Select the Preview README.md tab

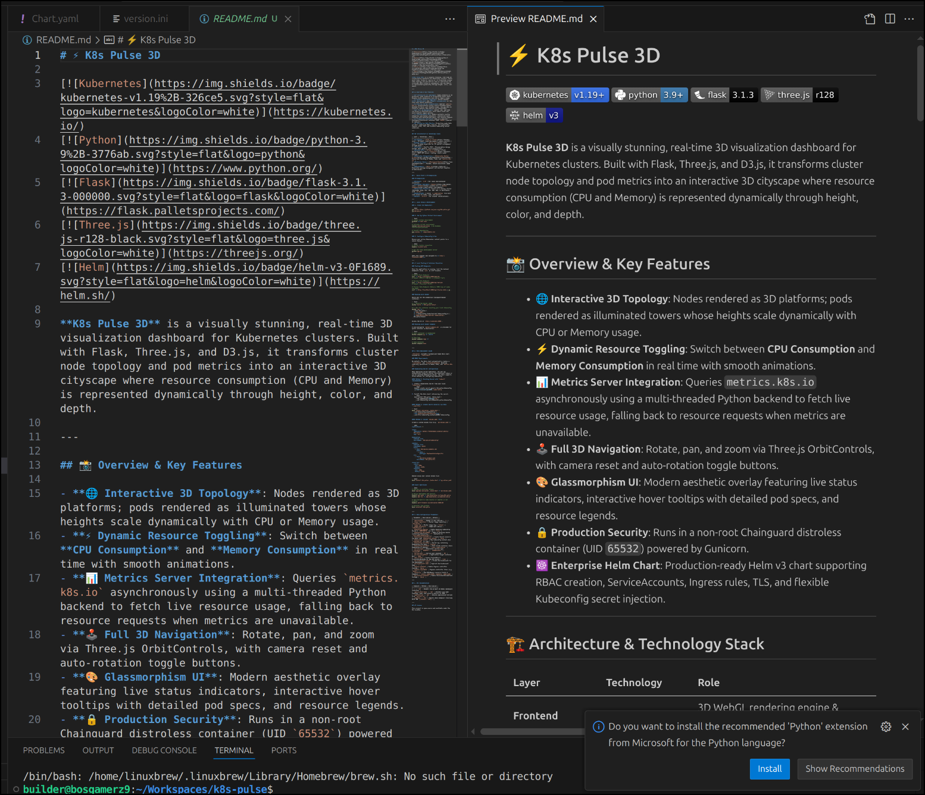click(536, 19)
